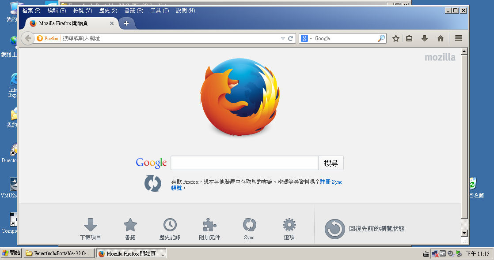Viewport: 494px width, 260px height.
Task: Click the VMware tools tray icon
Action: (443, 253)
